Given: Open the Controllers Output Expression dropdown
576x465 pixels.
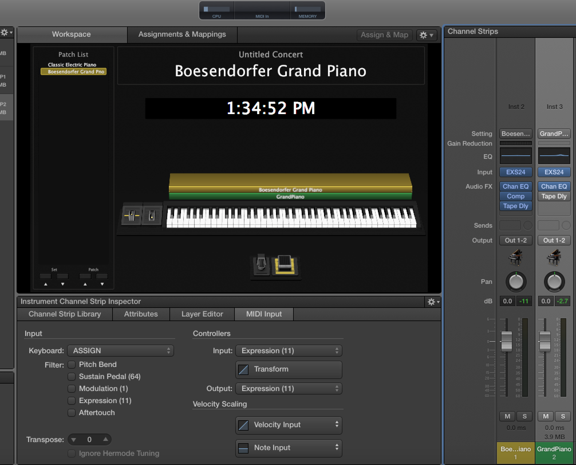Looking at the screenshot, I should [x=289, y=388].
